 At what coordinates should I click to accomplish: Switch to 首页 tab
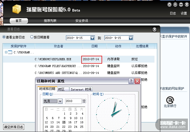(19, 21)
